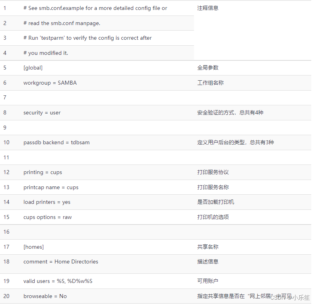Click the '# you modified it.' line
Viewport: 316px width, 304px height.
46,53
